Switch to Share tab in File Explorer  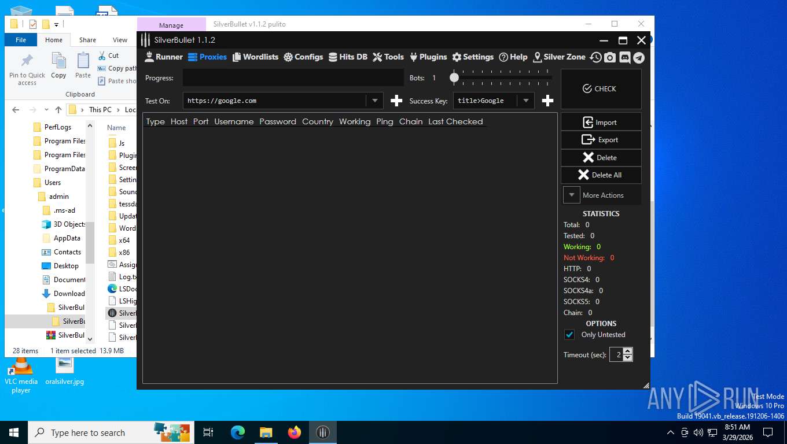pyautogui.click(x=88, y=40)
